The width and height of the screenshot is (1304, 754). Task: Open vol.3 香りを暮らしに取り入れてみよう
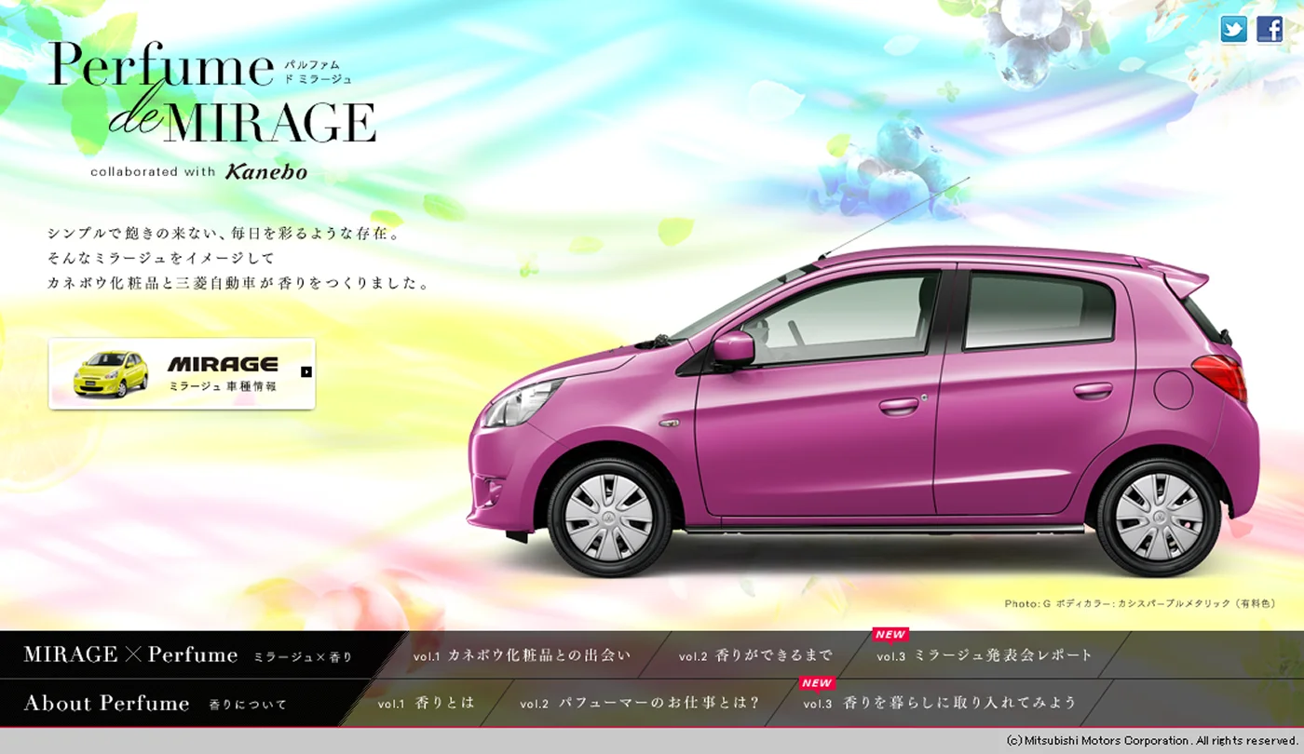pos(940,703)
